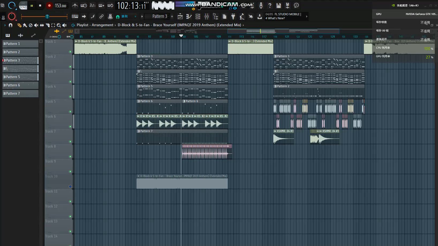
Task: Open playlist menu arrow at top-left of playlist
Action: (5, 25)
